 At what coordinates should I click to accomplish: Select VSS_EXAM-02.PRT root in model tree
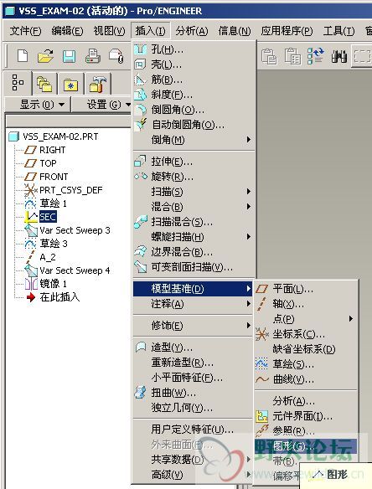54,136
